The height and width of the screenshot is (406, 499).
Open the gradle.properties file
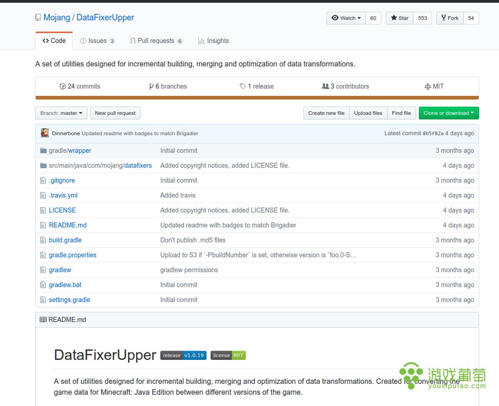click(x=73, y=255)
